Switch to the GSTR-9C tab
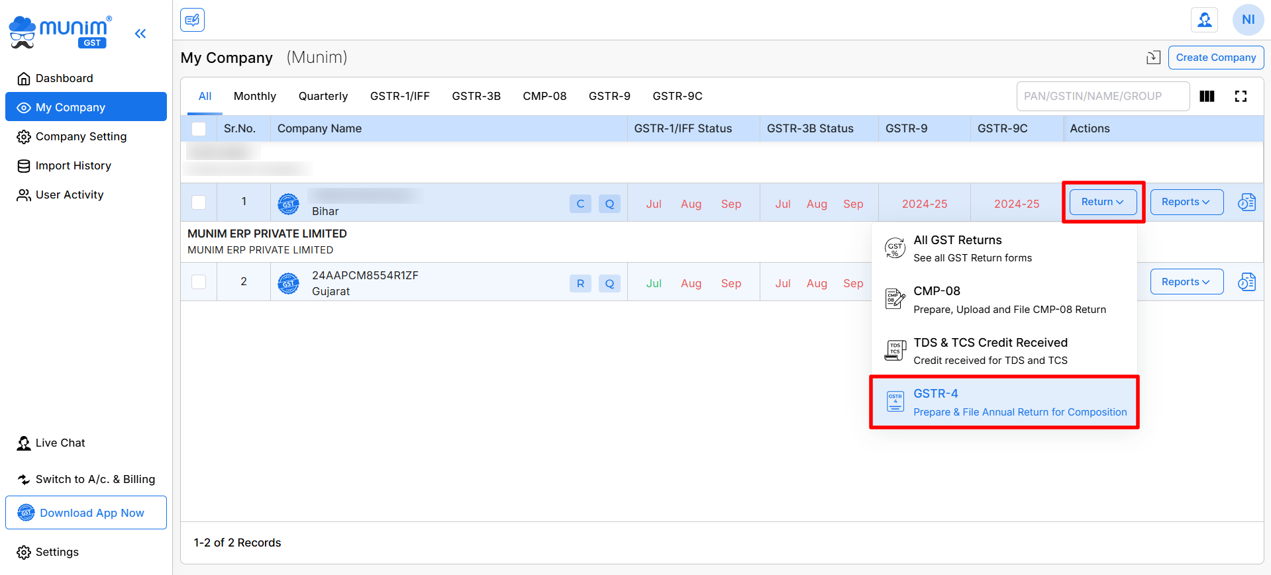The image size is (1271, 575). [x=678, y=96]
